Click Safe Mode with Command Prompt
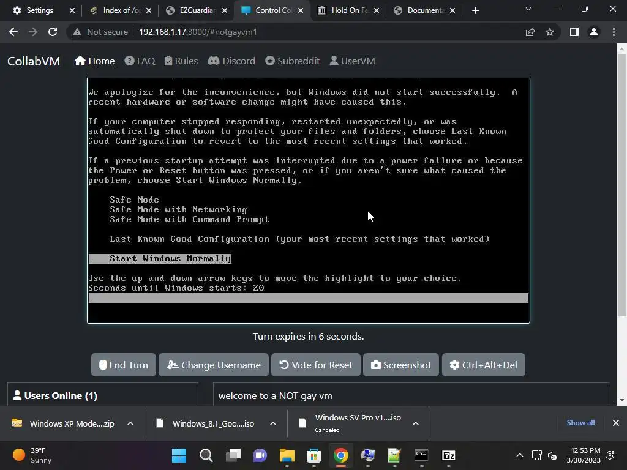The height and width of the screenshot is (470, 627). point(190,220)
